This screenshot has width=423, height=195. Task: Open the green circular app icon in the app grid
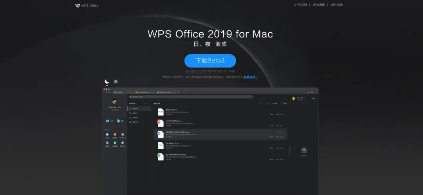115,143
